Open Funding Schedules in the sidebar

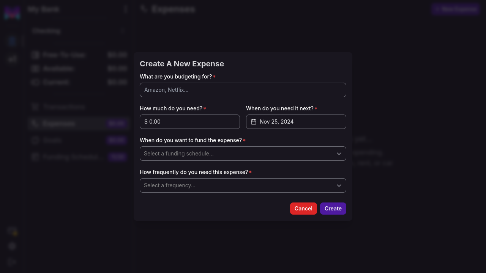click(x=71, y=157)
